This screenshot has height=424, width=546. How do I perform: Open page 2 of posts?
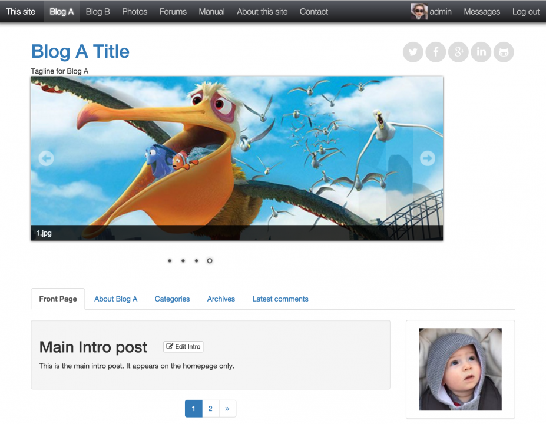[210, 409]
